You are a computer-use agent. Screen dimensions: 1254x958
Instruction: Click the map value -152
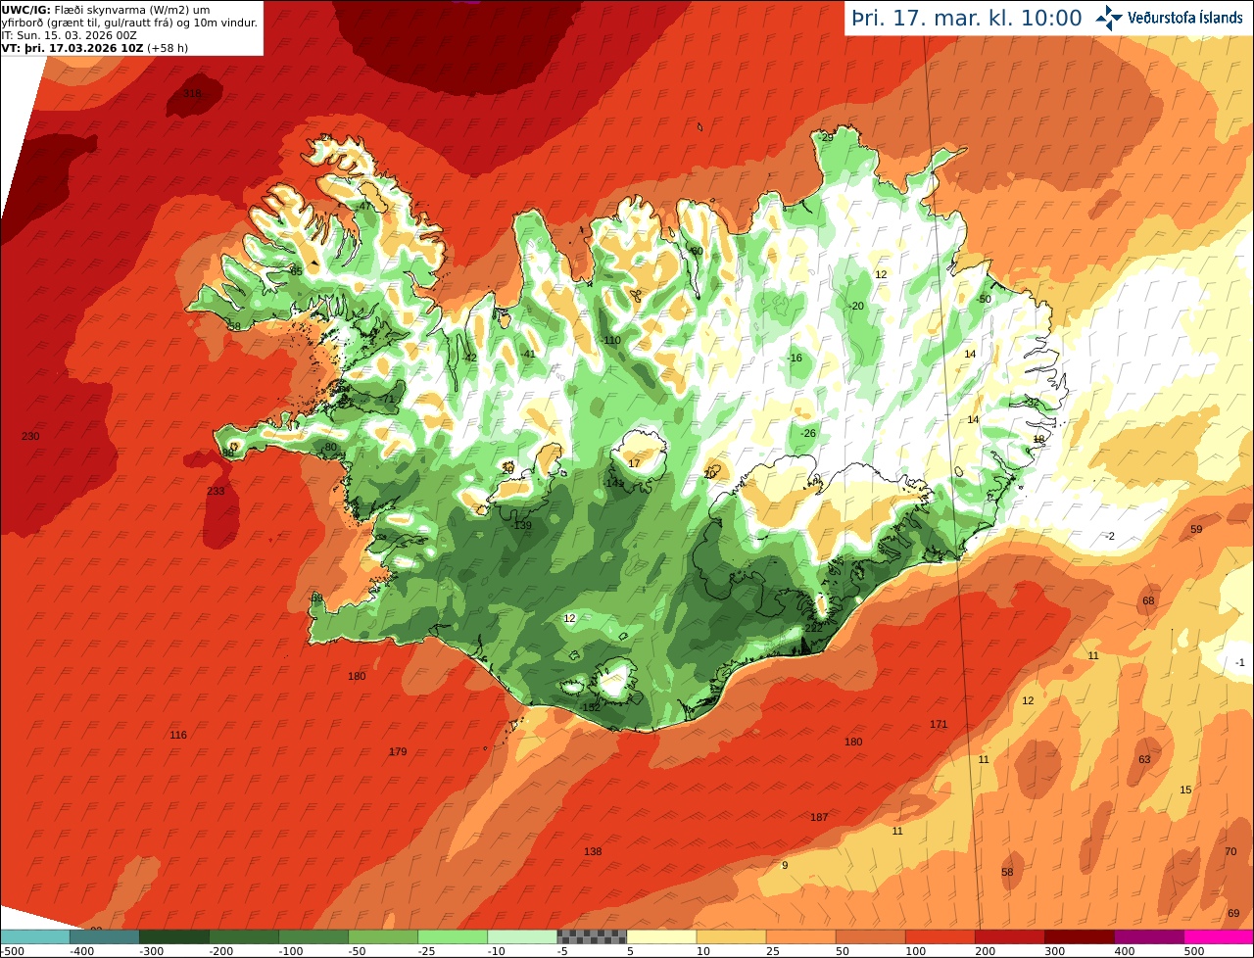(x=589, y=707)
